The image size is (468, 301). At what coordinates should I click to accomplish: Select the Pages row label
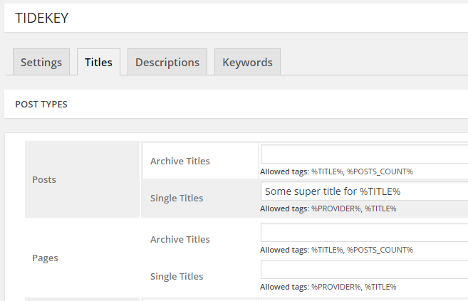point(45,258)
